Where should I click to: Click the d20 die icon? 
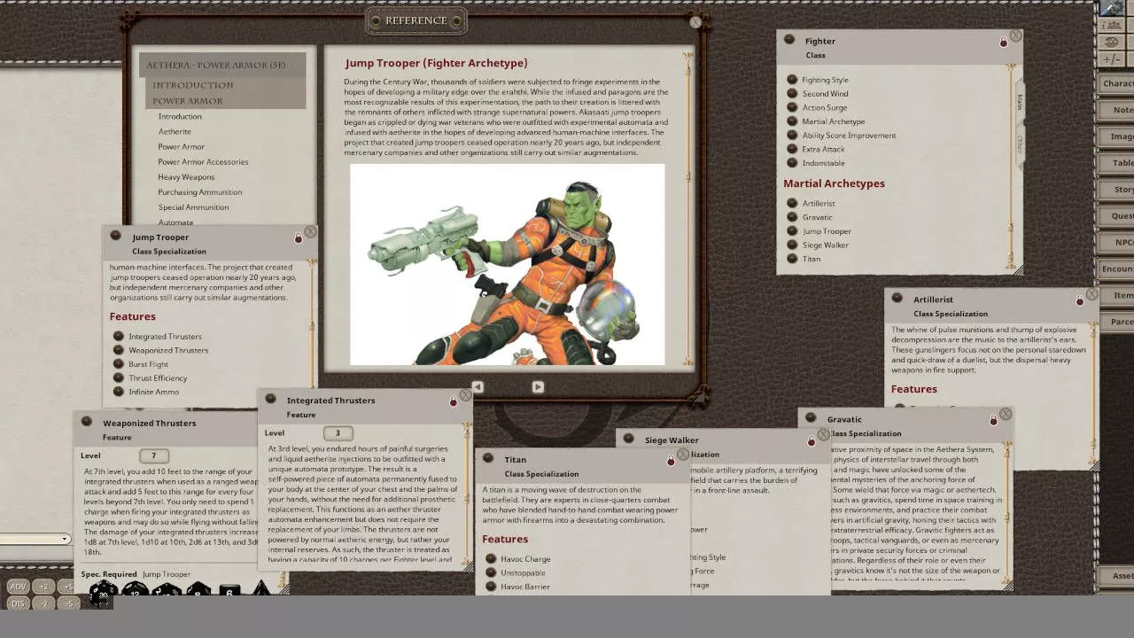coord(103,594)
